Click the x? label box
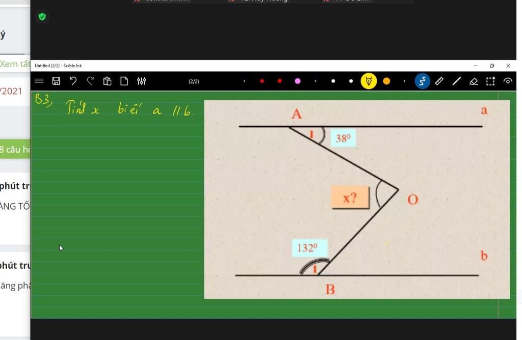This screenshot has width=522, height=340. click(350, 198)
